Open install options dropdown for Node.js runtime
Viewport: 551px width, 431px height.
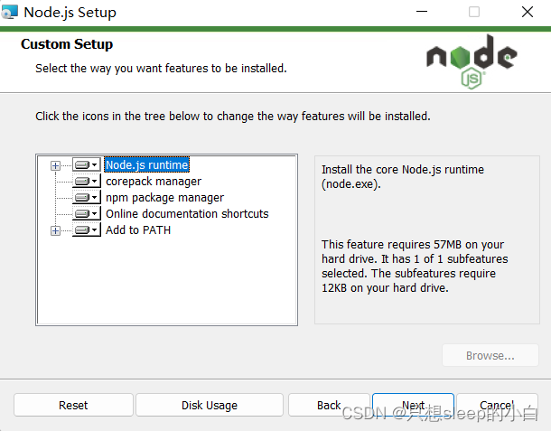point(87,164)
